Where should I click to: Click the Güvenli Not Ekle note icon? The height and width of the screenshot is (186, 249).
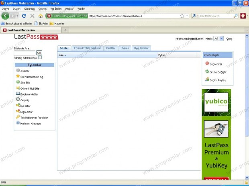click(18, 88)
